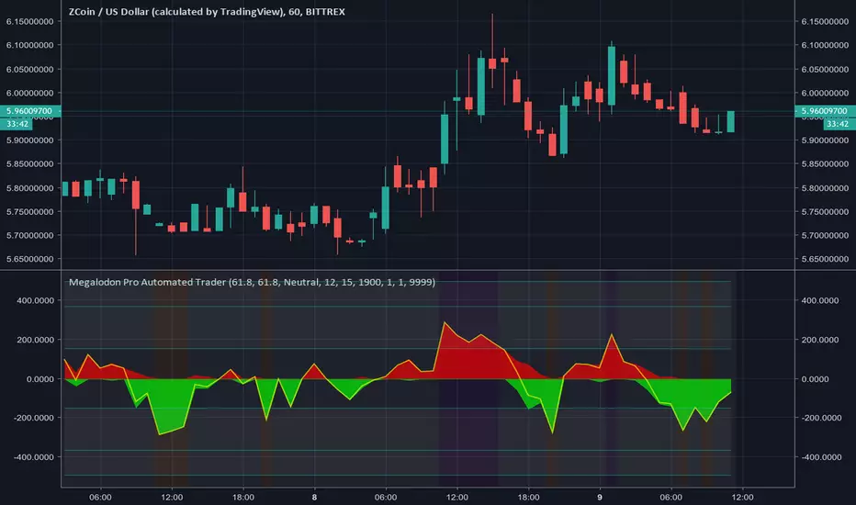Click the Megalodon Pro Automated Trader indicator title

pos(252,282)
